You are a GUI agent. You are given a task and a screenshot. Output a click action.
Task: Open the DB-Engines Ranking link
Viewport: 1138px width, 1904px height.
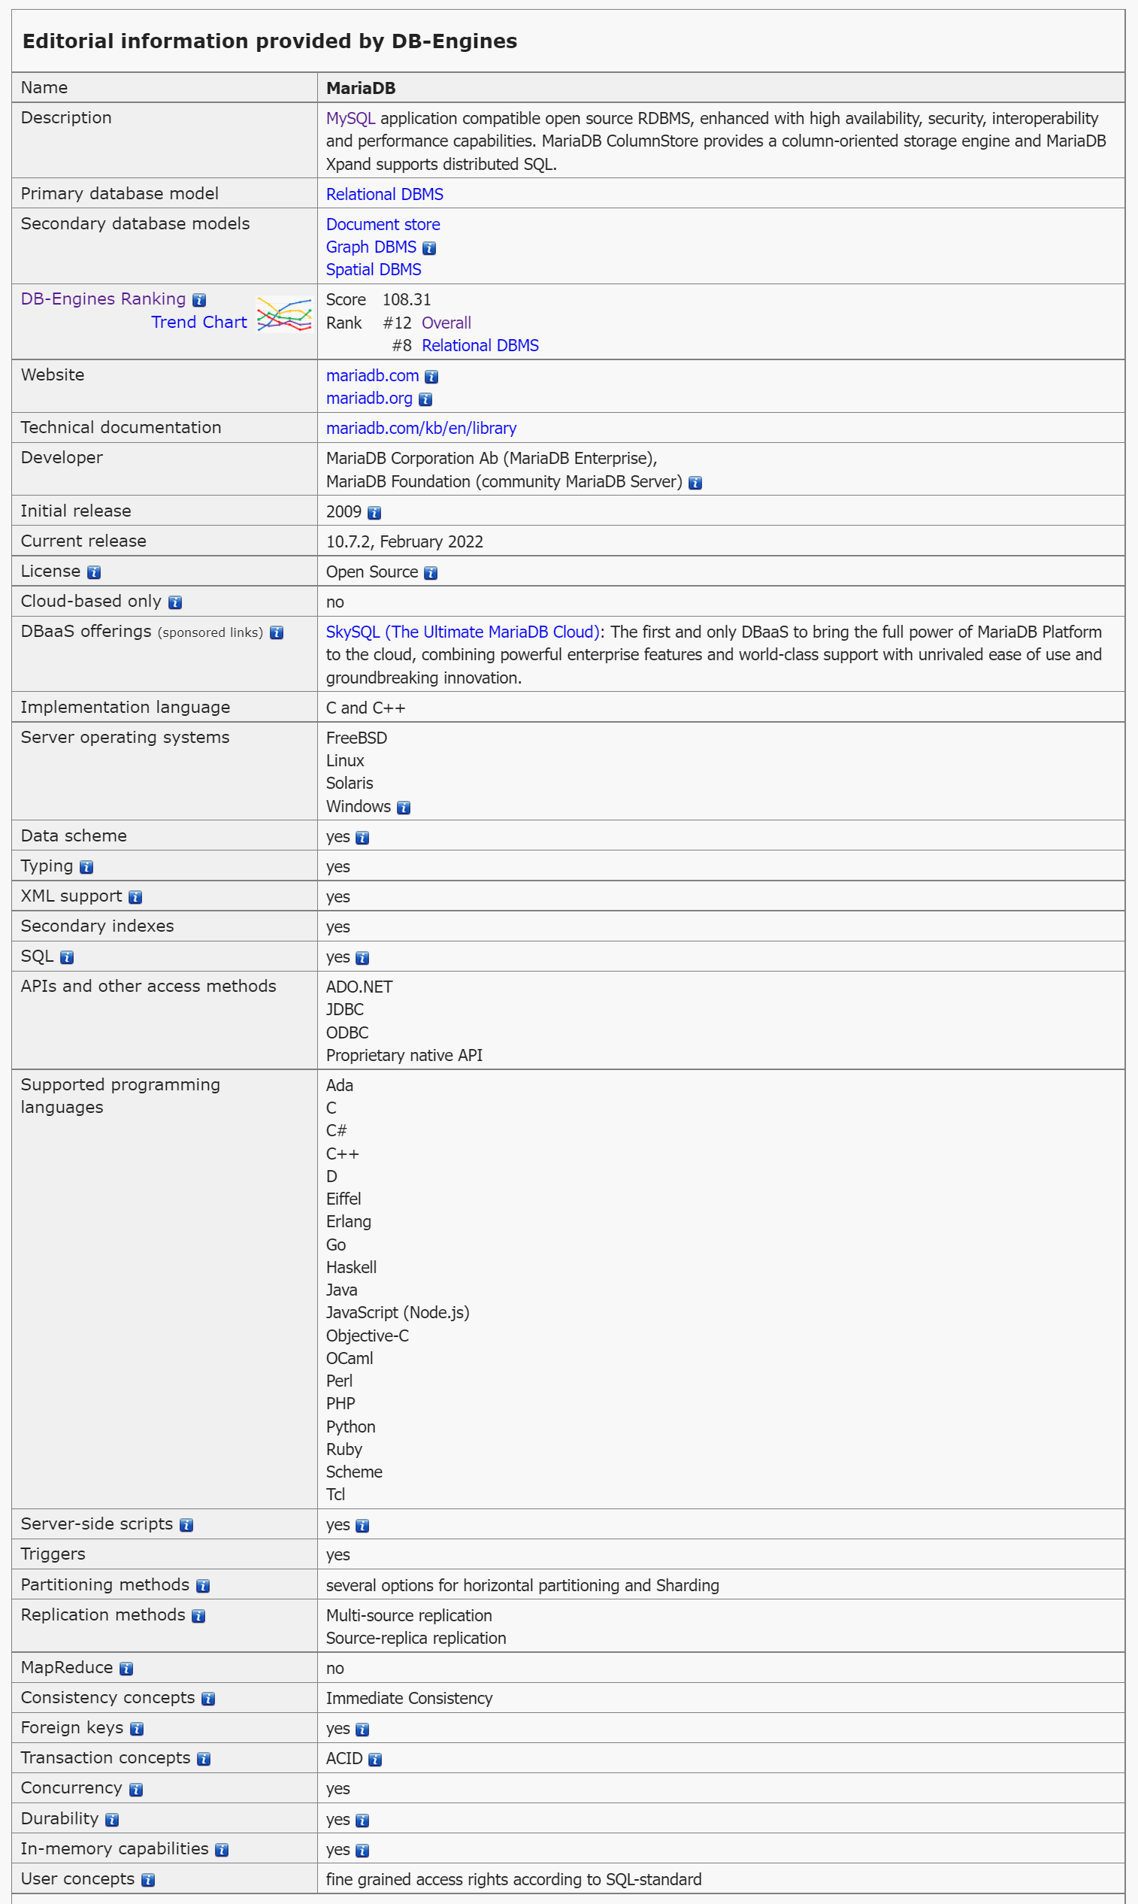(x=104, y=299)
